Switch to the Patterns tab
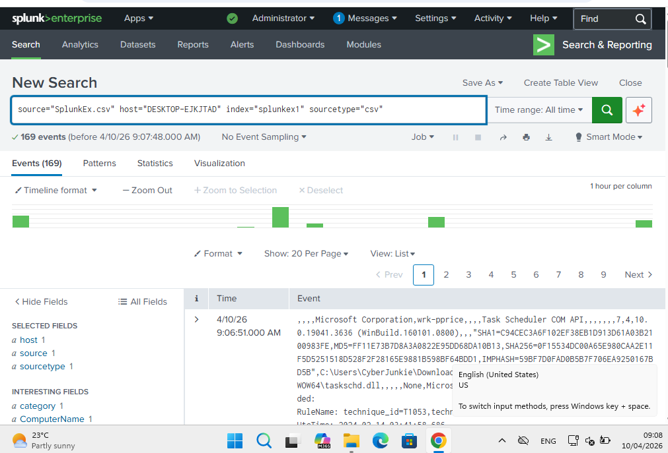 click(99, 164)
